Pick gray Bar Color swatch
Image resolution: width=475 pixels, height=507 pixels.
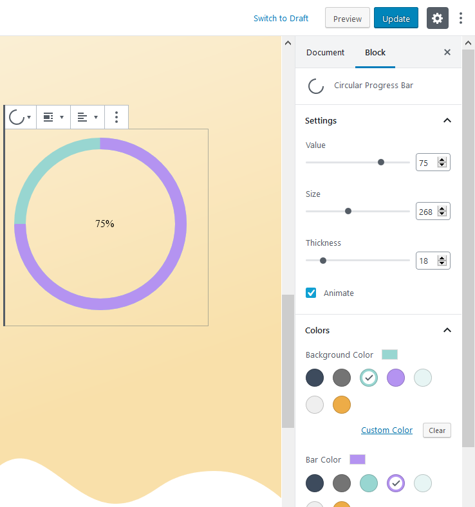click(x=342, y=483)
